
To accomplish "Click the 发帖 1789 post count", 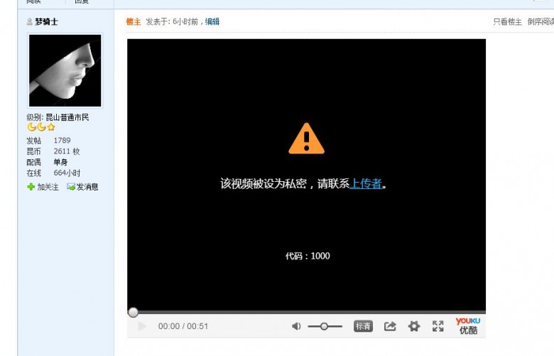I will (48, 141).
